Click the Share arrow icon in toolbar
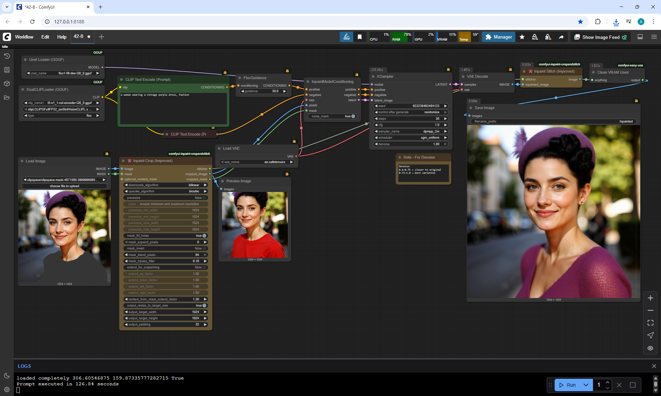This screenshot has height=396, width=661. click(561, 37)
